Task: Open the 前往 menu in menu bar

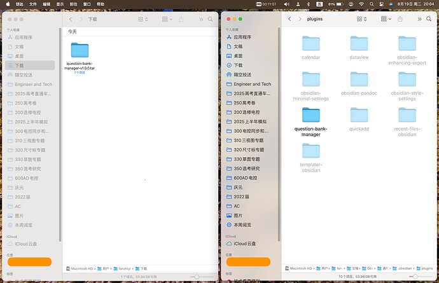Action: (73, 4)
